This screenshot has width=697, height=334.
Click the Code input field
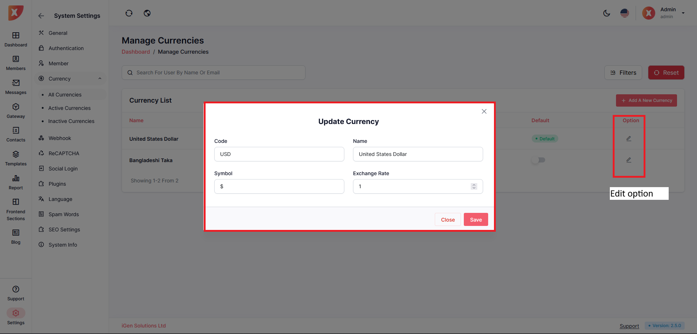click(279, 154)
